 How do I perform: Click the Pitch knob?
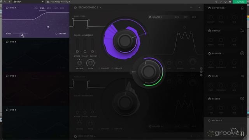point(90,63)
